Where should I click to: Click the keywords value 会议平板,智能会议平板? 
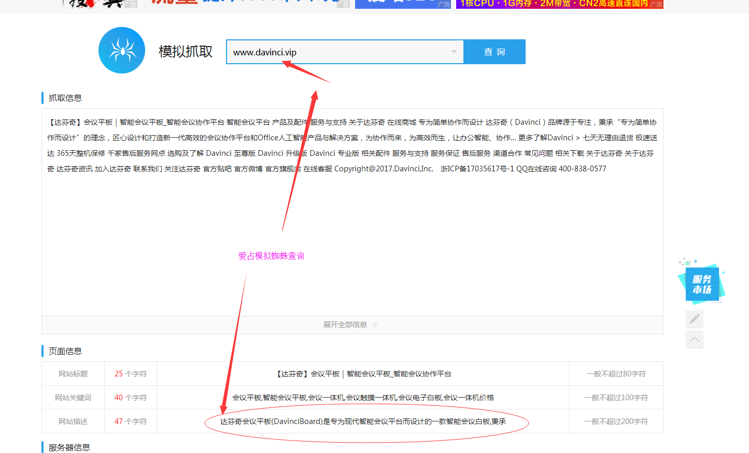point(363,398)
